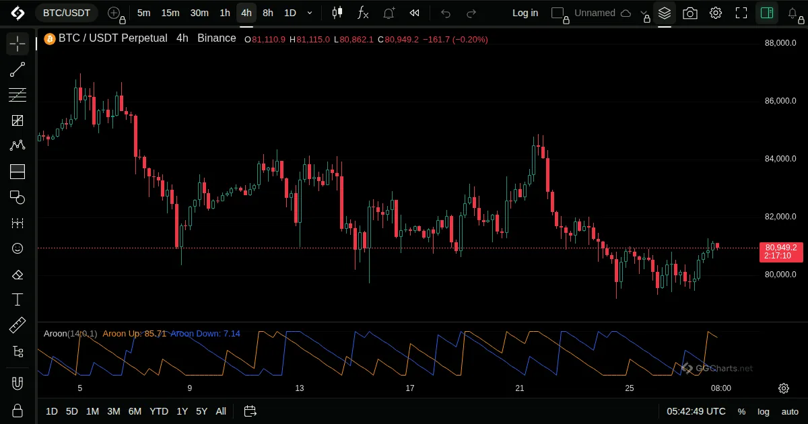Toggle the right sidebar panel
This screenshot has height=424, width=808.
[x=767, y=13]
